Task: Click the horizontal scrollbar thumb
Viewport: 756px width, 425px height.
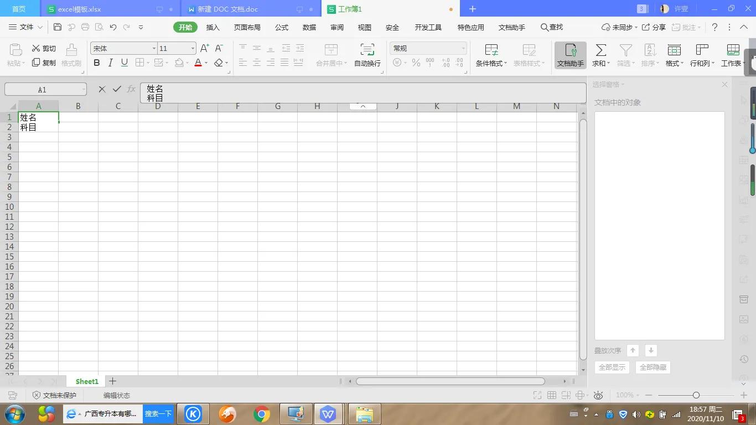Action: [450, 381]
